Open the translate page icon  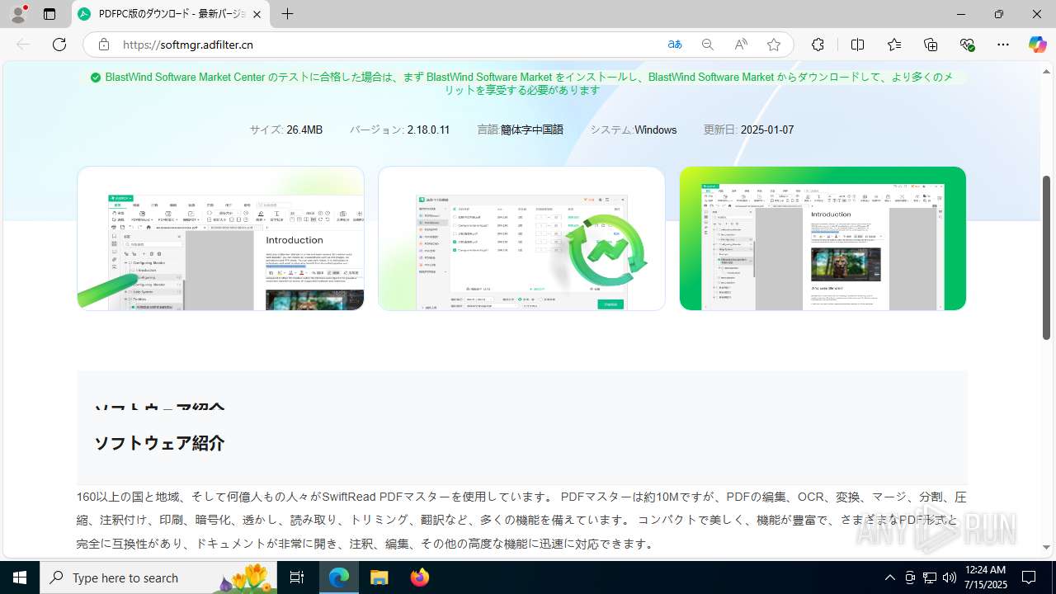click(675, 45)
